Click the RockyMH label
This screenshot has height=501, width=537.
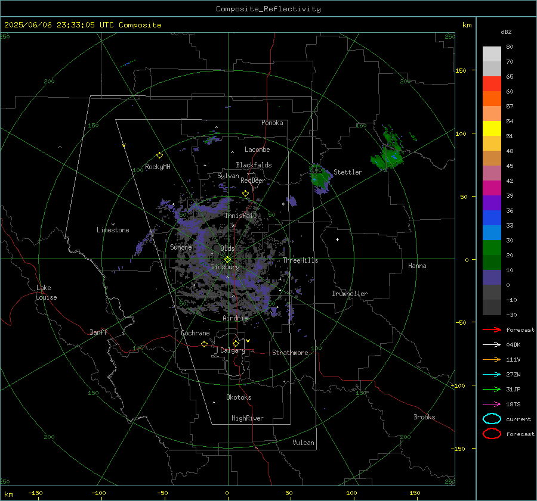coord(158,167)
